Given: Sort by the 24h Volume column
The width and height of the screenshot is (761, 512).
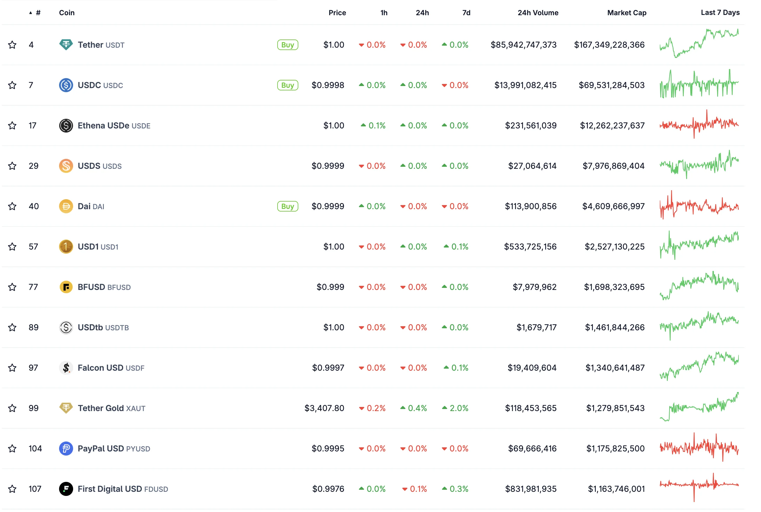Looking at the screenshot, I should pos(538,12).
